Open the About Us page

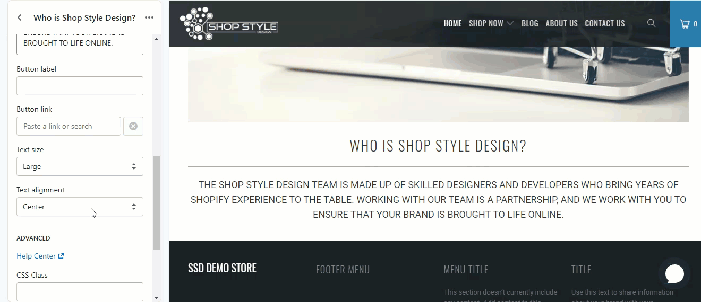tap(561, 23)
